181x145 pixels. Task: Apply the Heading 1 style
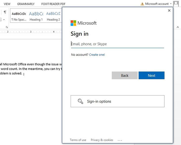point(36,16)
